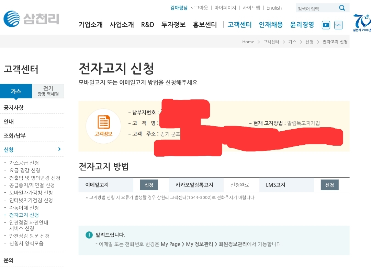Click the orange 고객정보 document icon

[103, 122]
